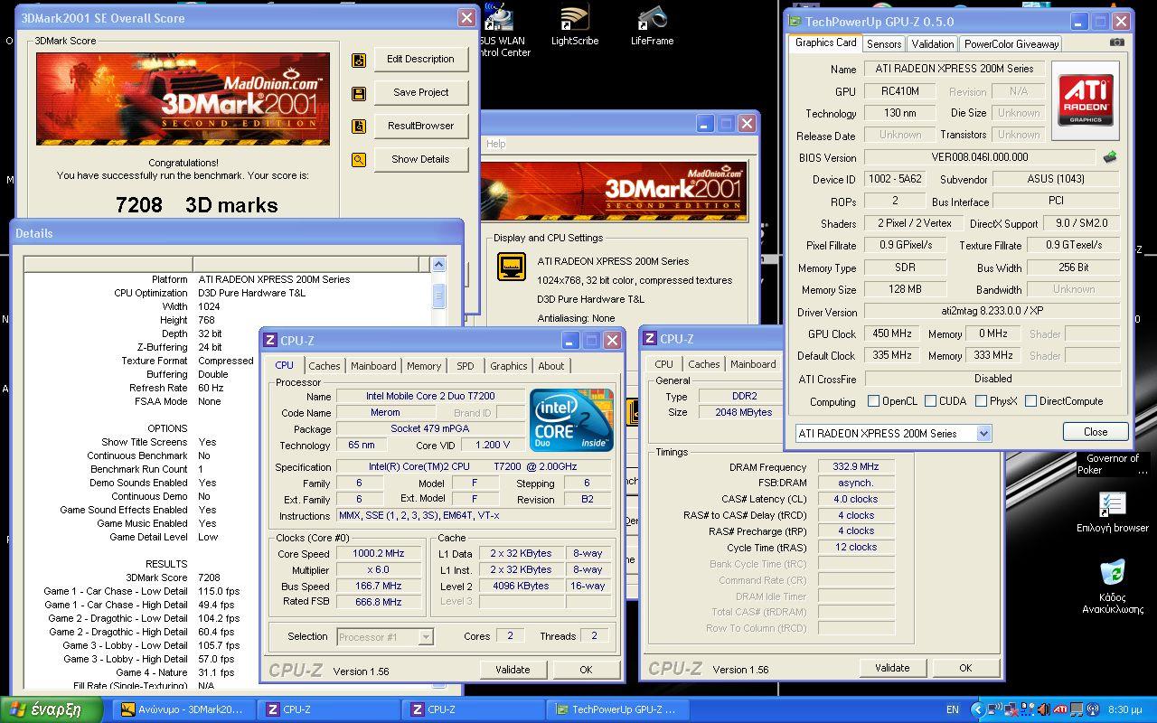Click the wireless antenna tray icon beside the clock

1093,709
